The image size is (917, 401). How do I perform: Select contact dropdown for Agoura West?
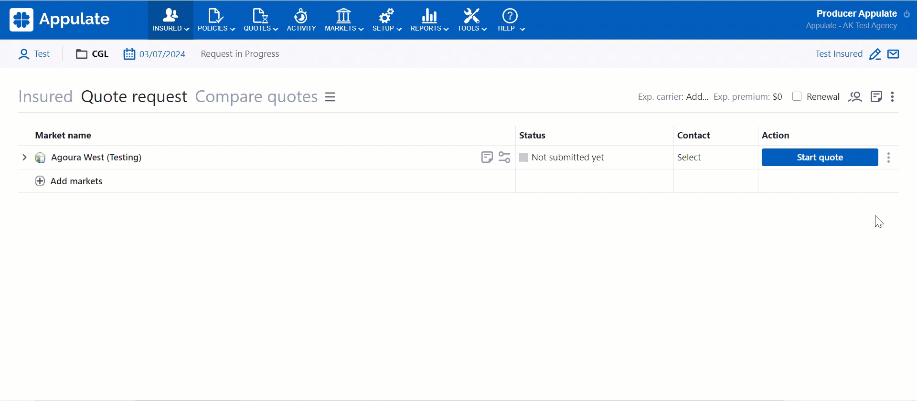coord(689,157)
